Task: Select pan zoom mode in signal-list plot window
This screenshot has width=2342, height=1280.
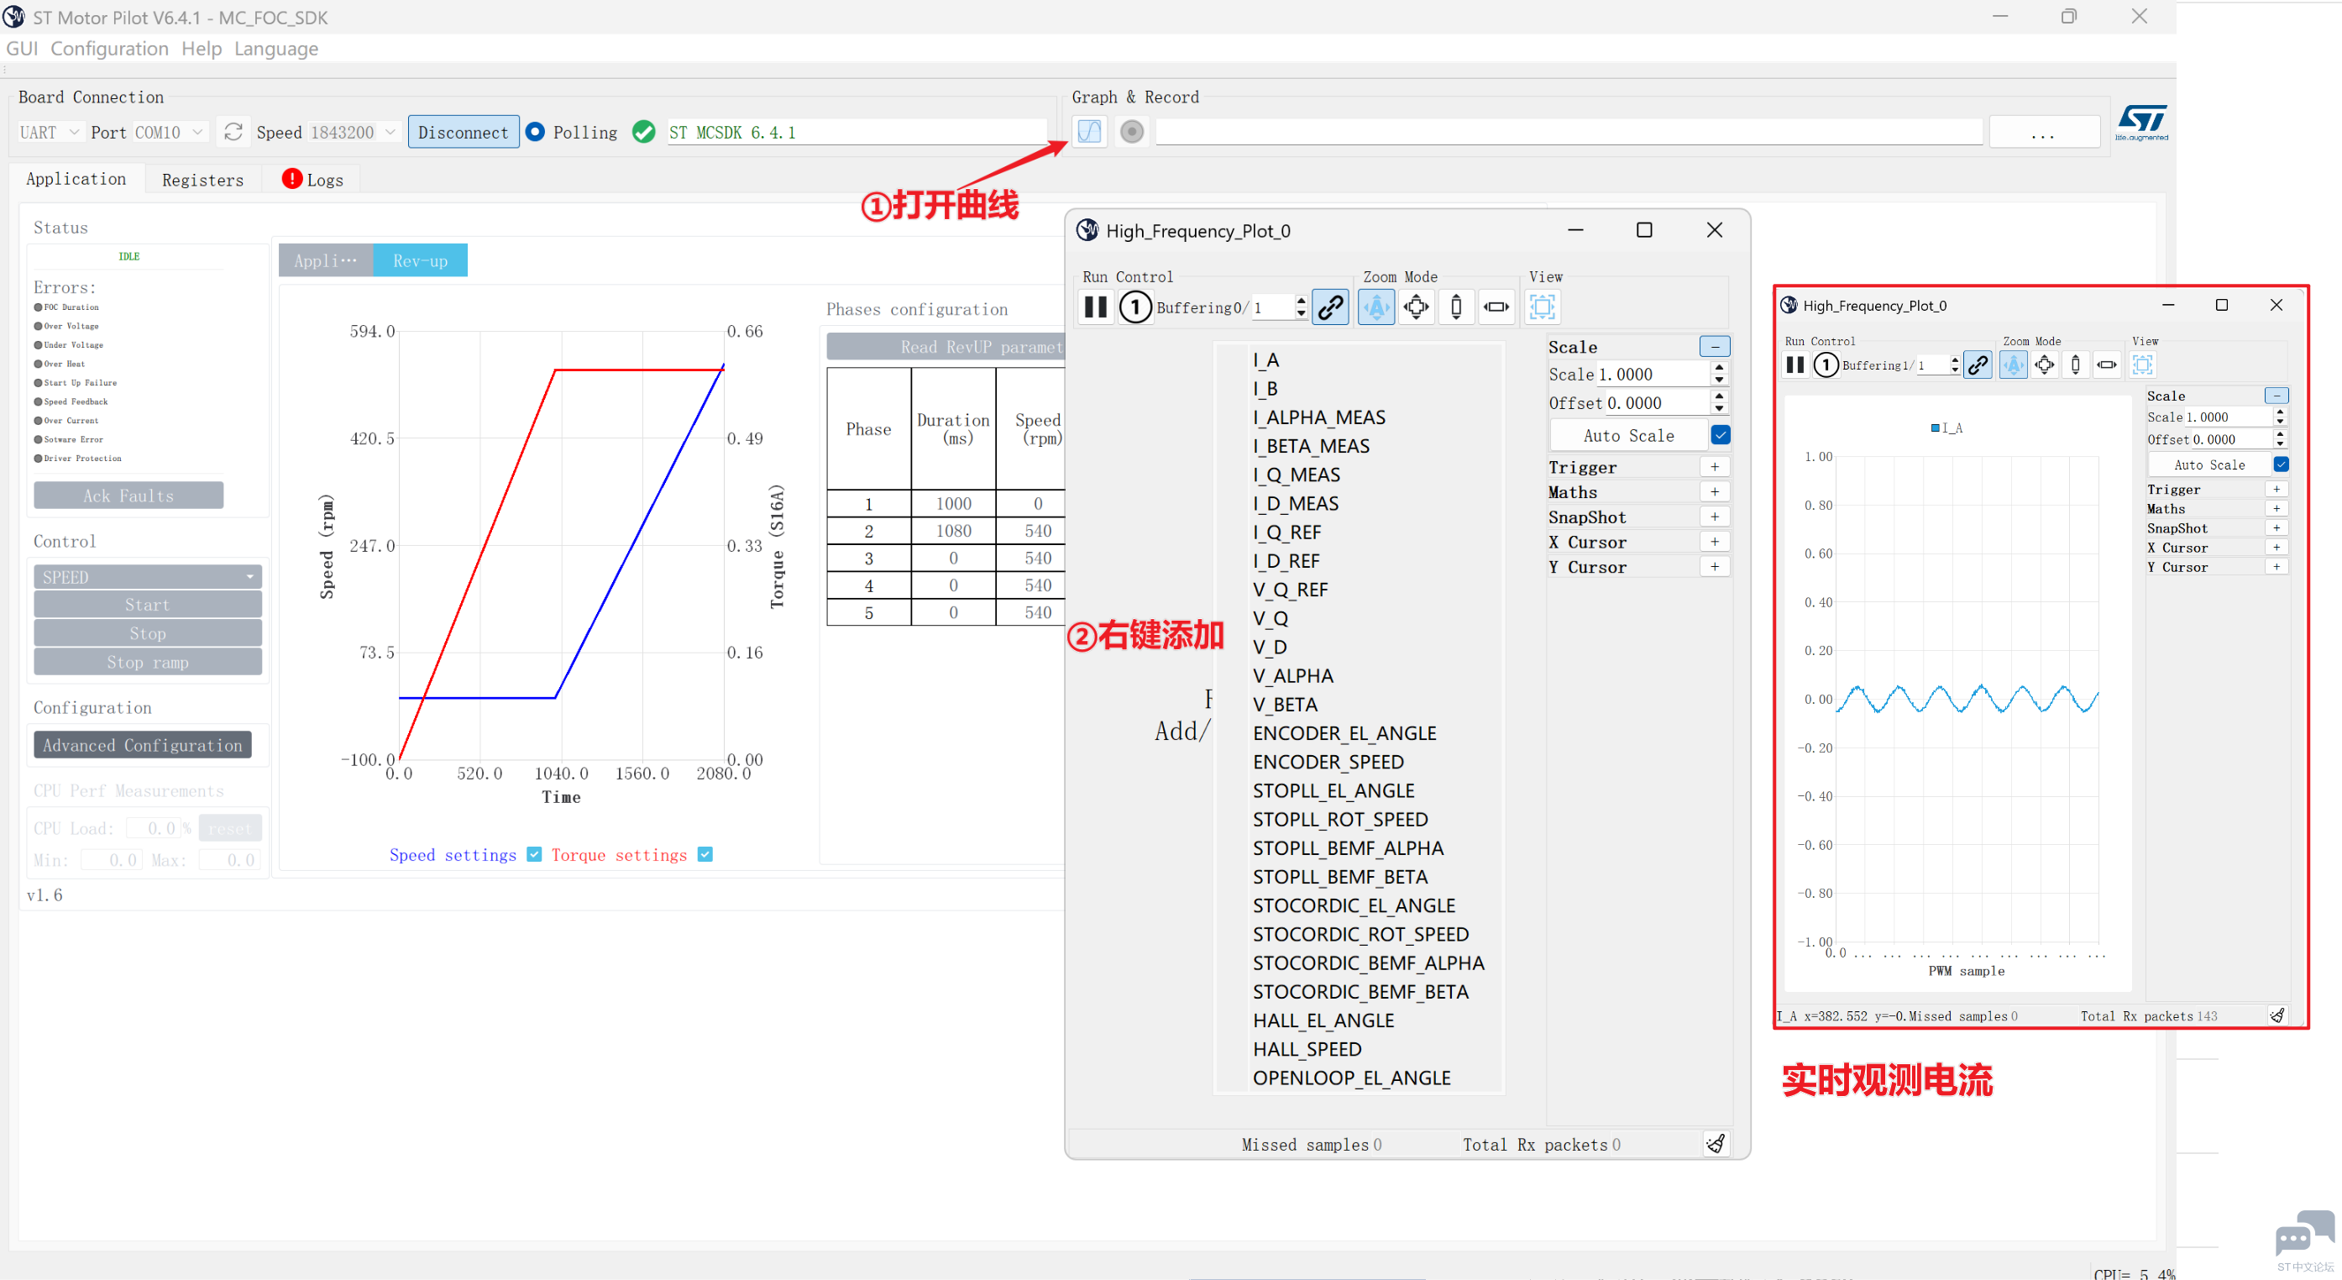Action: coord(1417,307)
